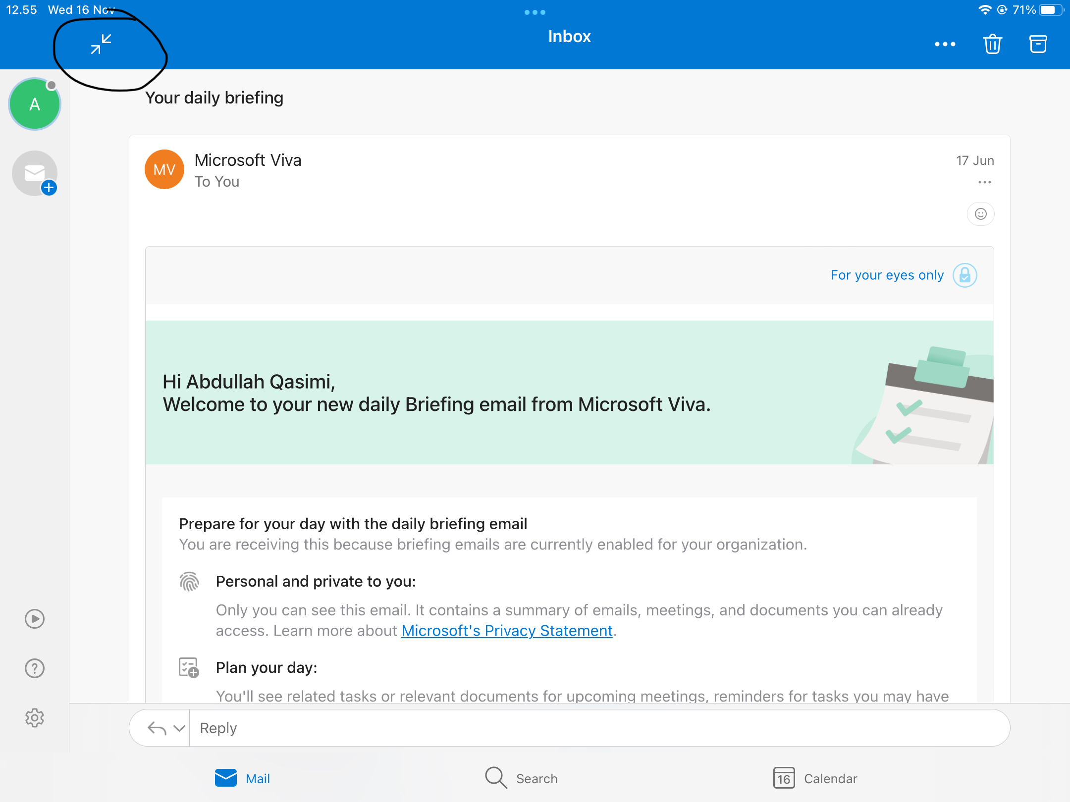This screenshot has height=802, width=1070.
Task: Switch to the Mail tab
Action: 242,778
